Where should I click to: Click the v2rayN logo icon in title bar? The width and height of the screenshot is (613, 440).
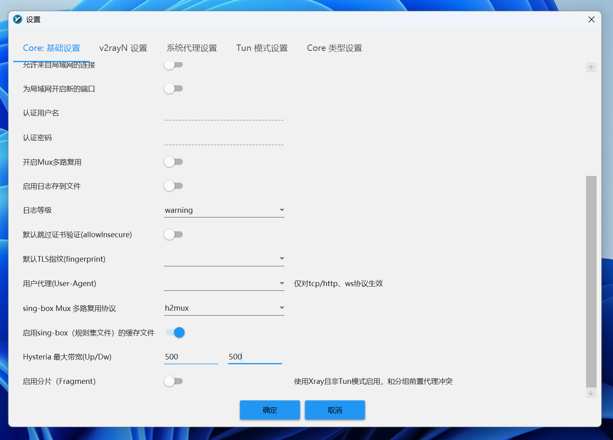point(18,19)
